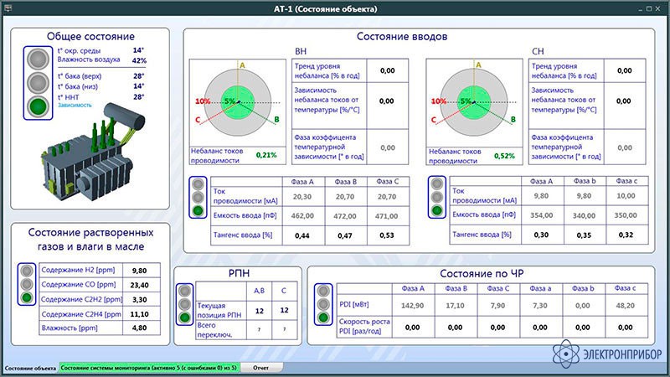The width and height of the screenshot is (670, 377).
Task: Open the Состояние системы мониторинга tab
Action: pos(148,368)
